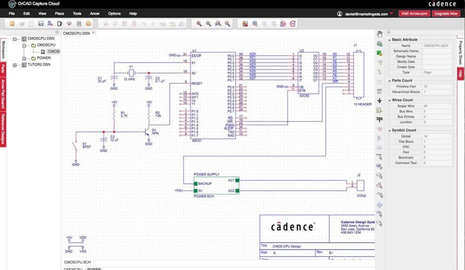
Task: Click the trash delete toolbar icon
Action: [134, 24]
